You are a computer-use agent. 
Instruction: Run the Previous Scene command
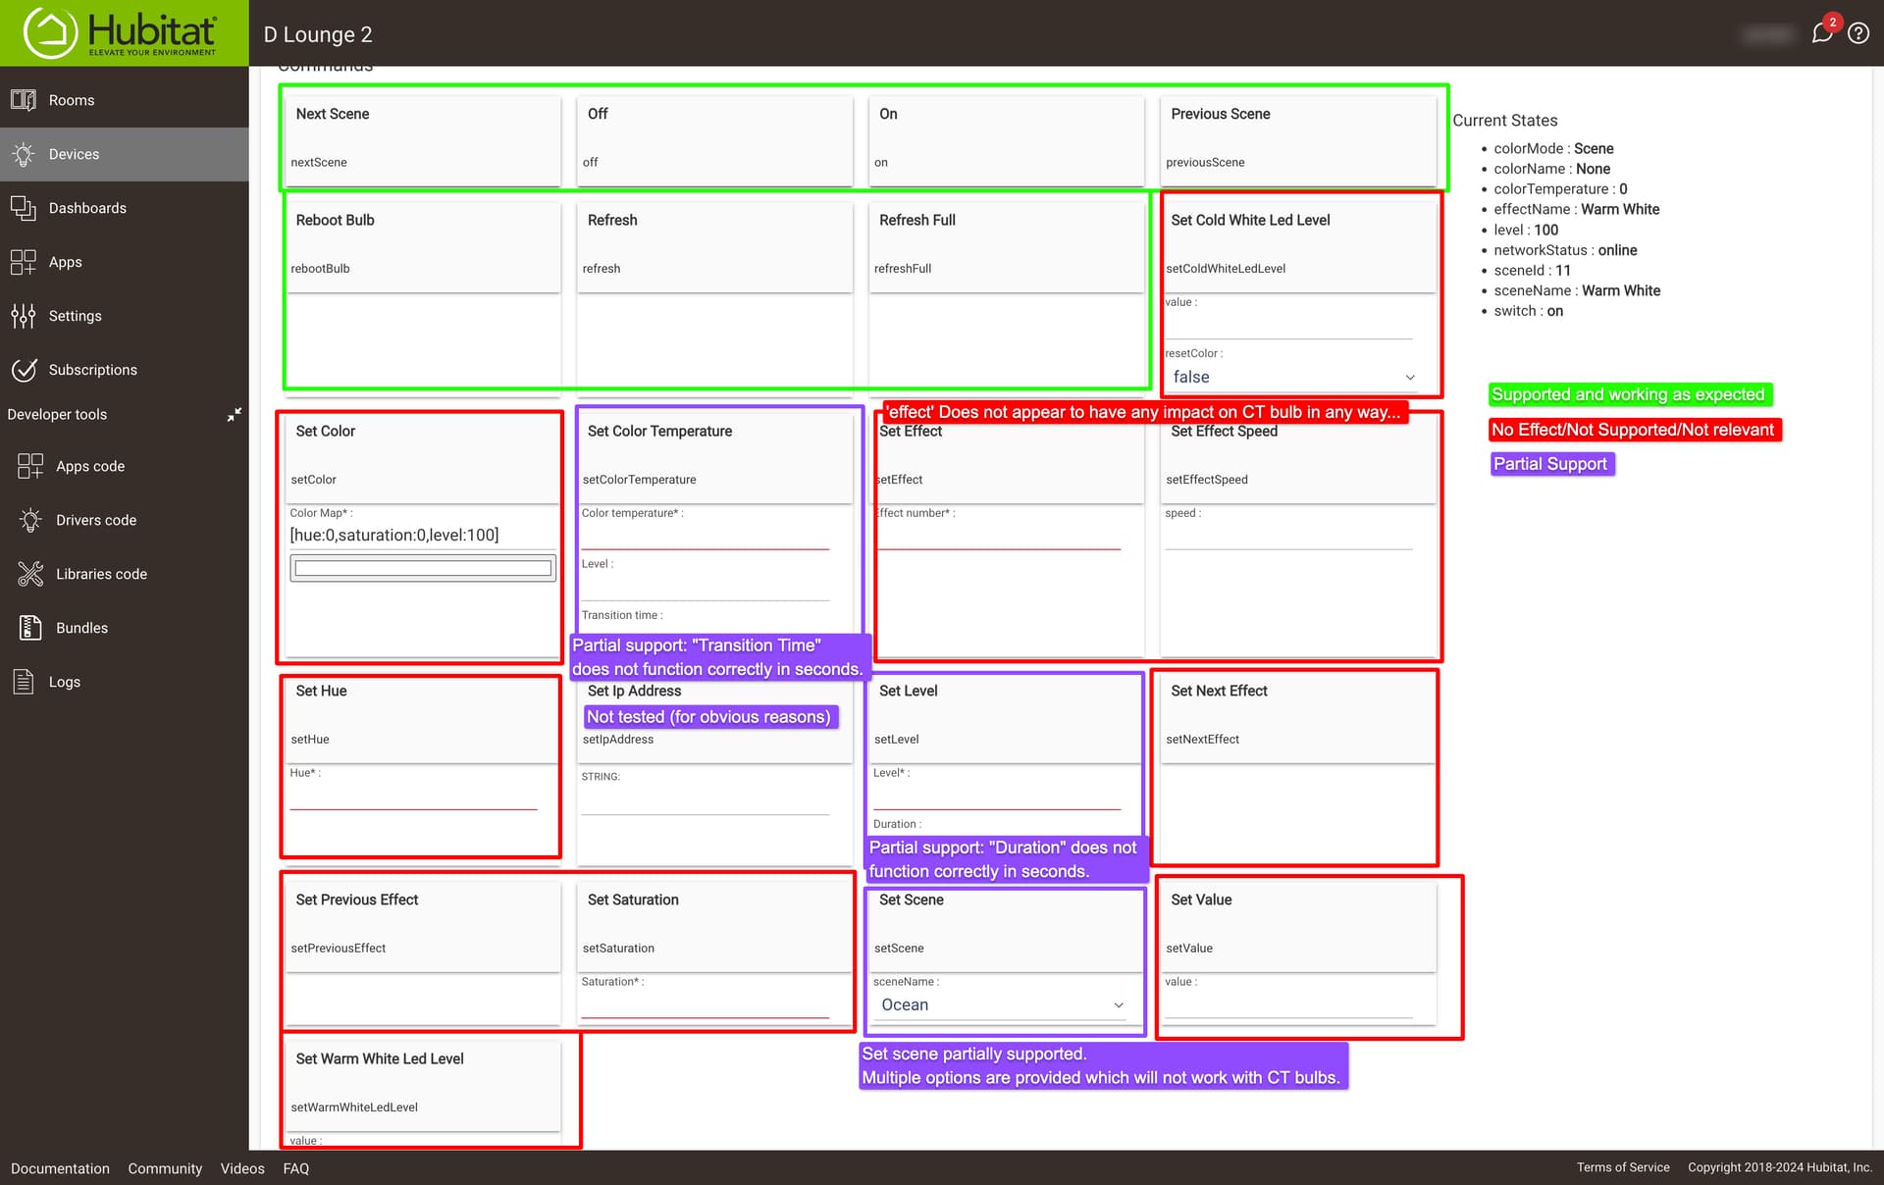[x=1298, y=139]
